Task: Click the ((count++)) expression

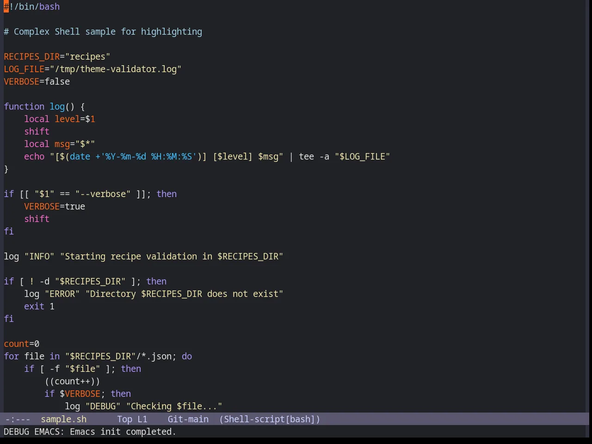Action: tap(72, 382)
